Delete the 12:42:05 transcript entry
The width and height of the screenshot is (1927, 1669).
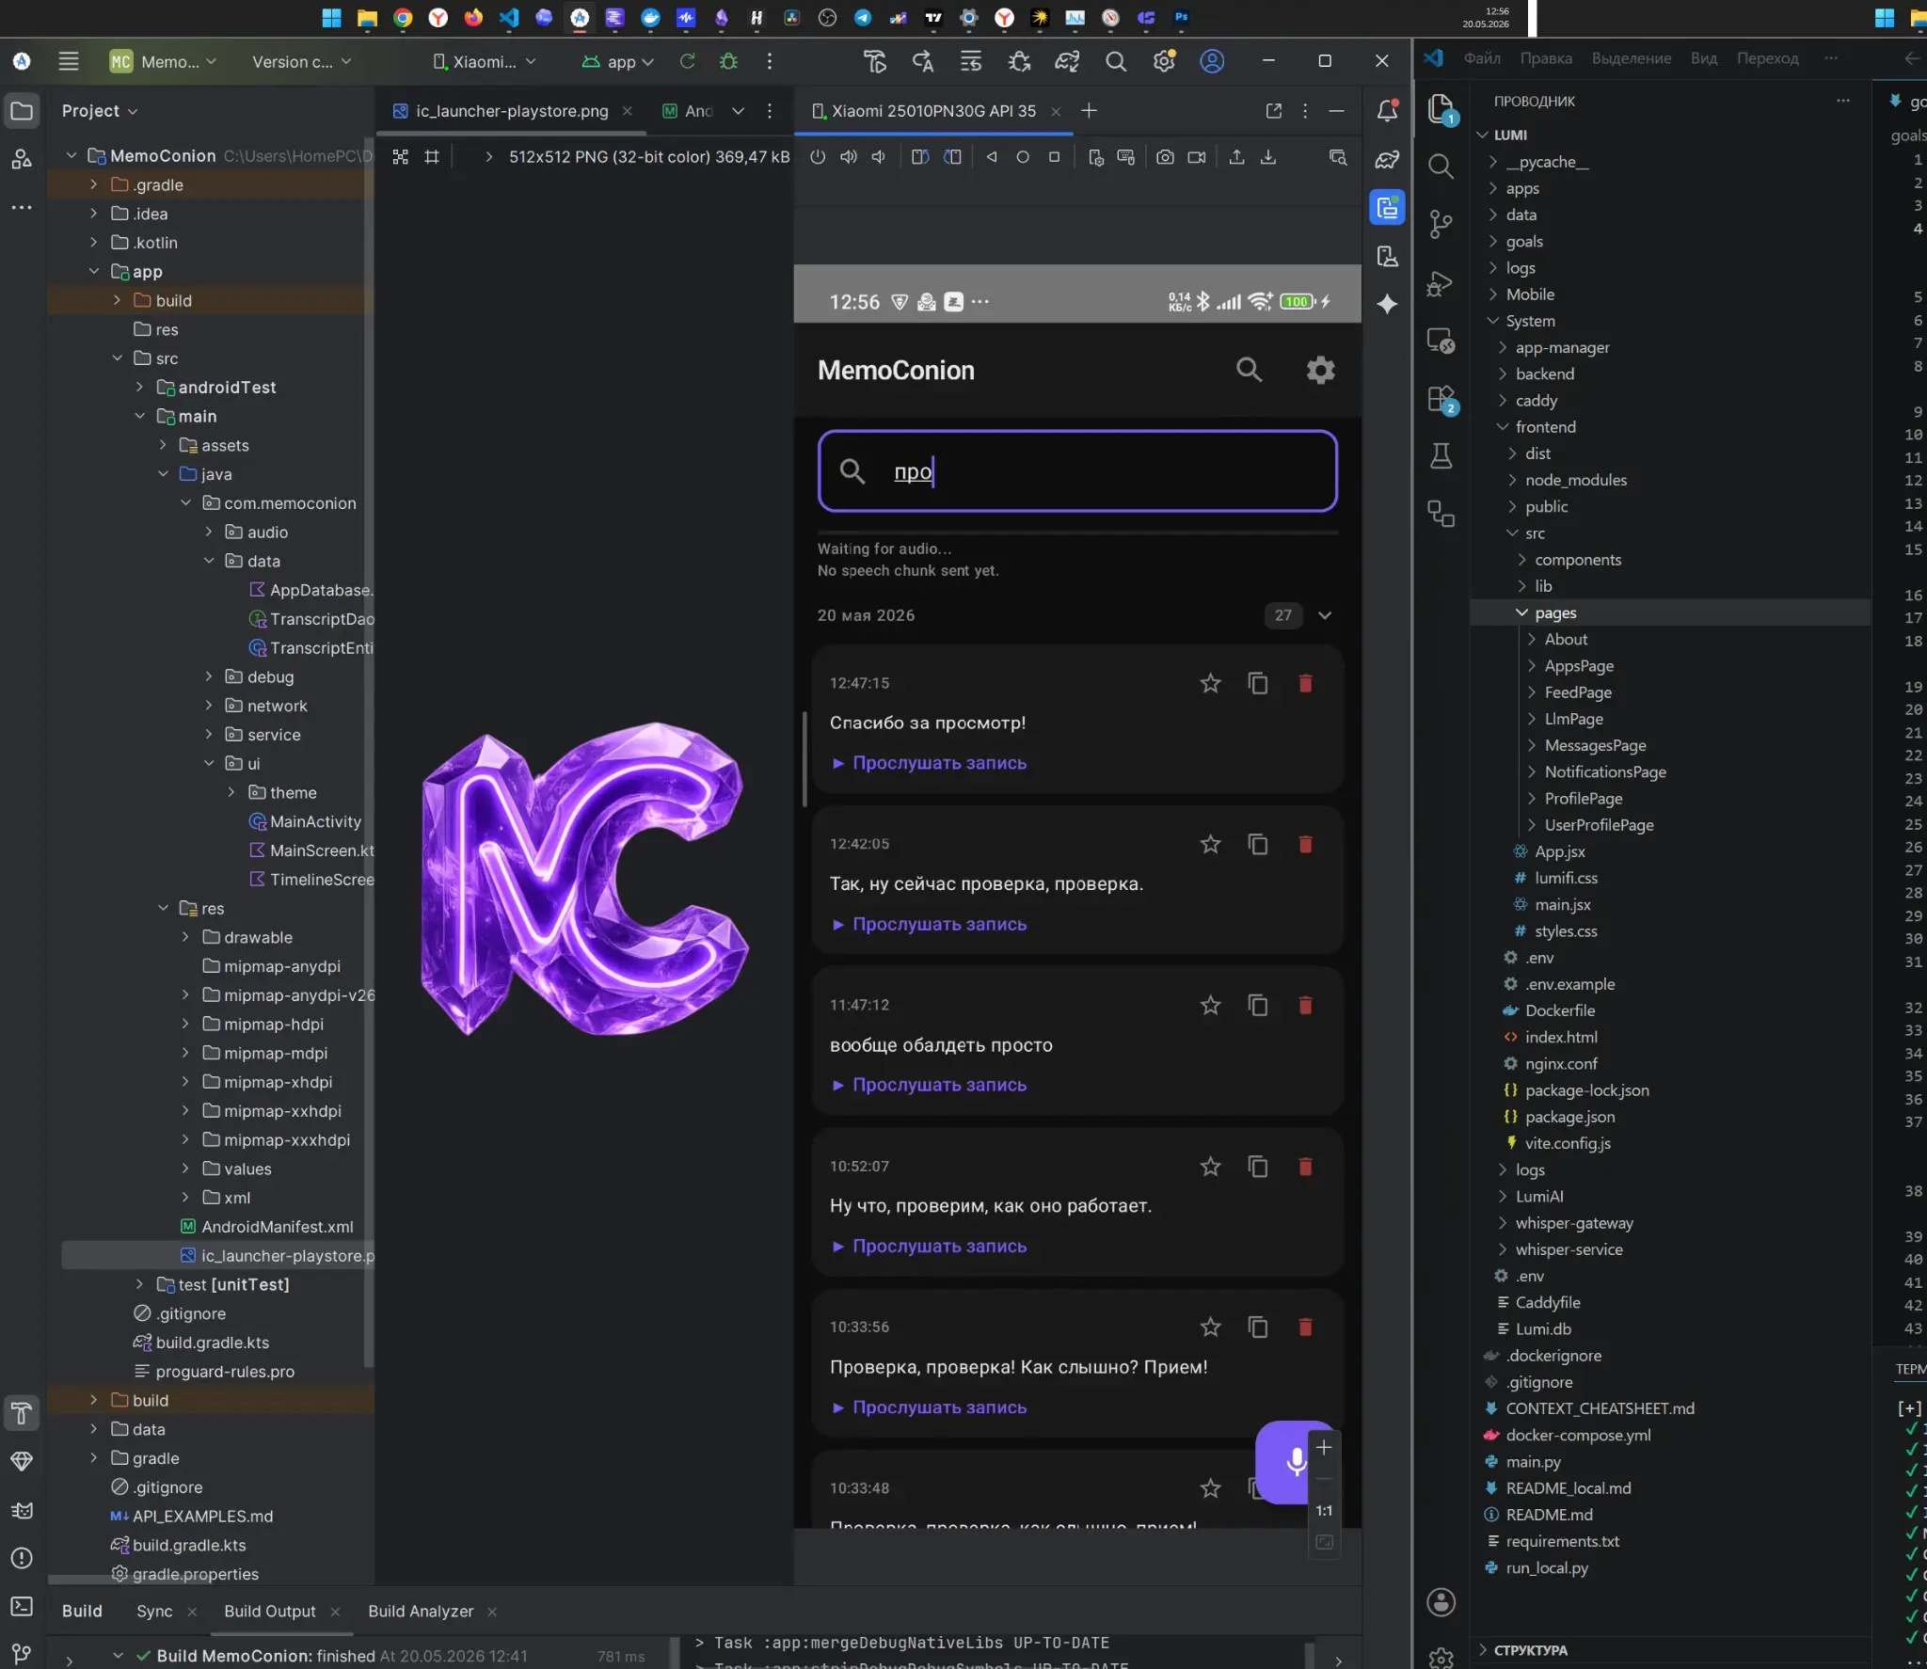point(1305,844)
